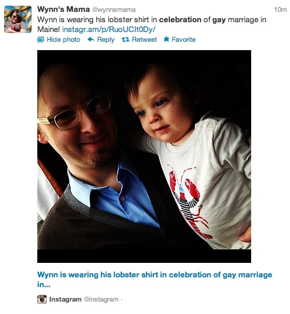This screenshot has height=314, width=290.
Task: Click the Reply arrow icon
Action: [x=91, y=39]
